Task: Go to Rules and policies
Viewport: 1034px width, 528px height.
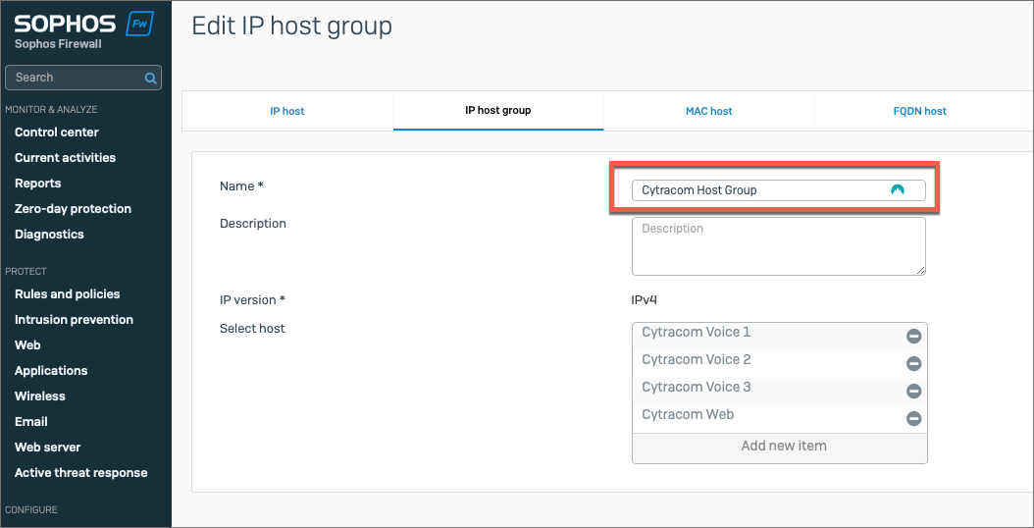Action: pos(67,294)
